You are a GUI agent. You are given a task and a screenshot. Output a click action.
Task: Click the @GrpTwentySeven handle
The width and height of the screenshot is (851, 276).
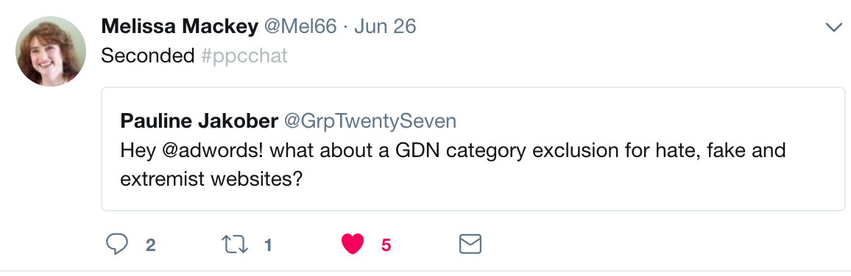coord(370,121)
